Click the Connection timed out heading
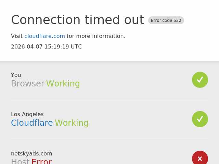Viewport: 219px width, 164px height. tap(77, 20)
